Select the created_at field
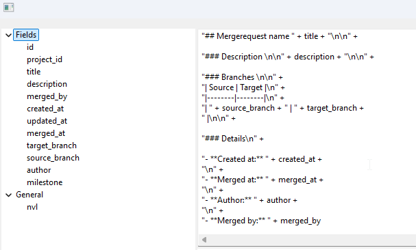 pyautogui.click(x=45, y=109)
